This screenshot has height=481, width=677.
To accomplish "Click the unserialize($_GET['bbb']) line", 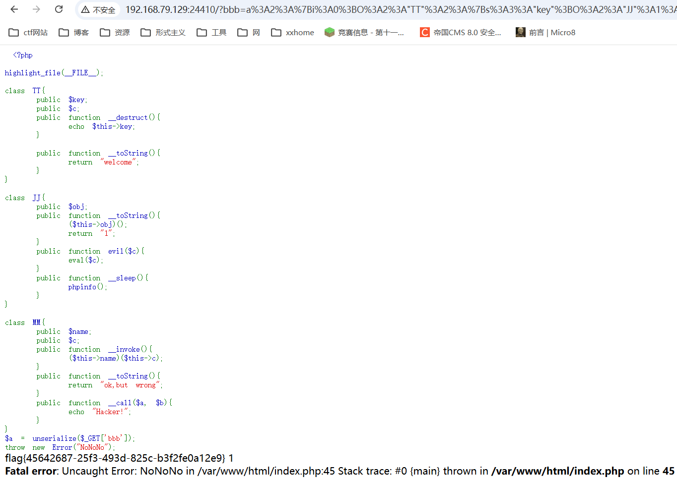I will click(x=70, y=438).
